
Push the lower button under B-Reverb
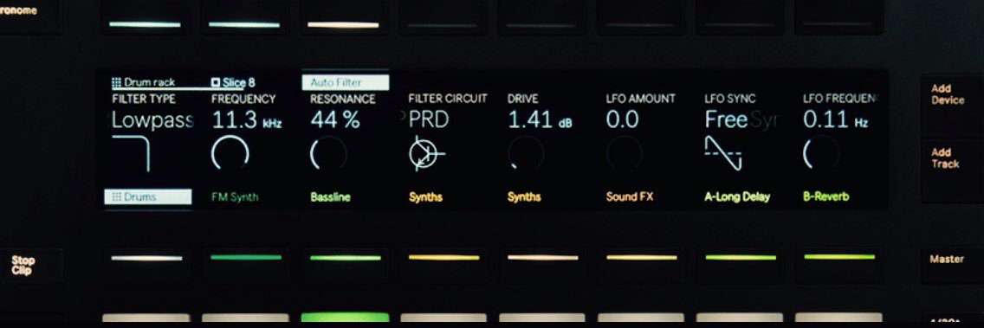click(839, 265)
